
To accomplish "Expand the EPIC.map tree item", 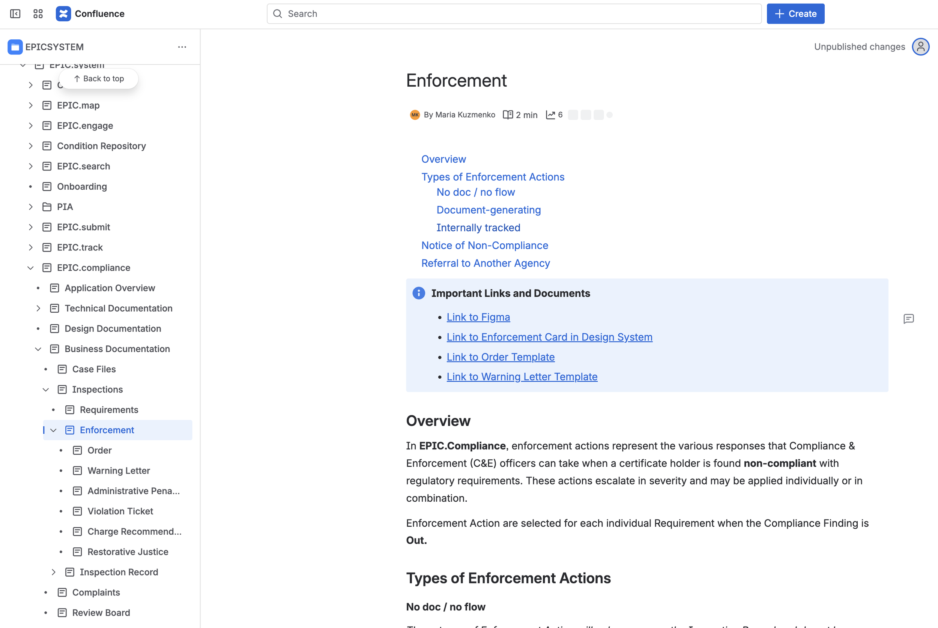I will [x=30, y=105].
